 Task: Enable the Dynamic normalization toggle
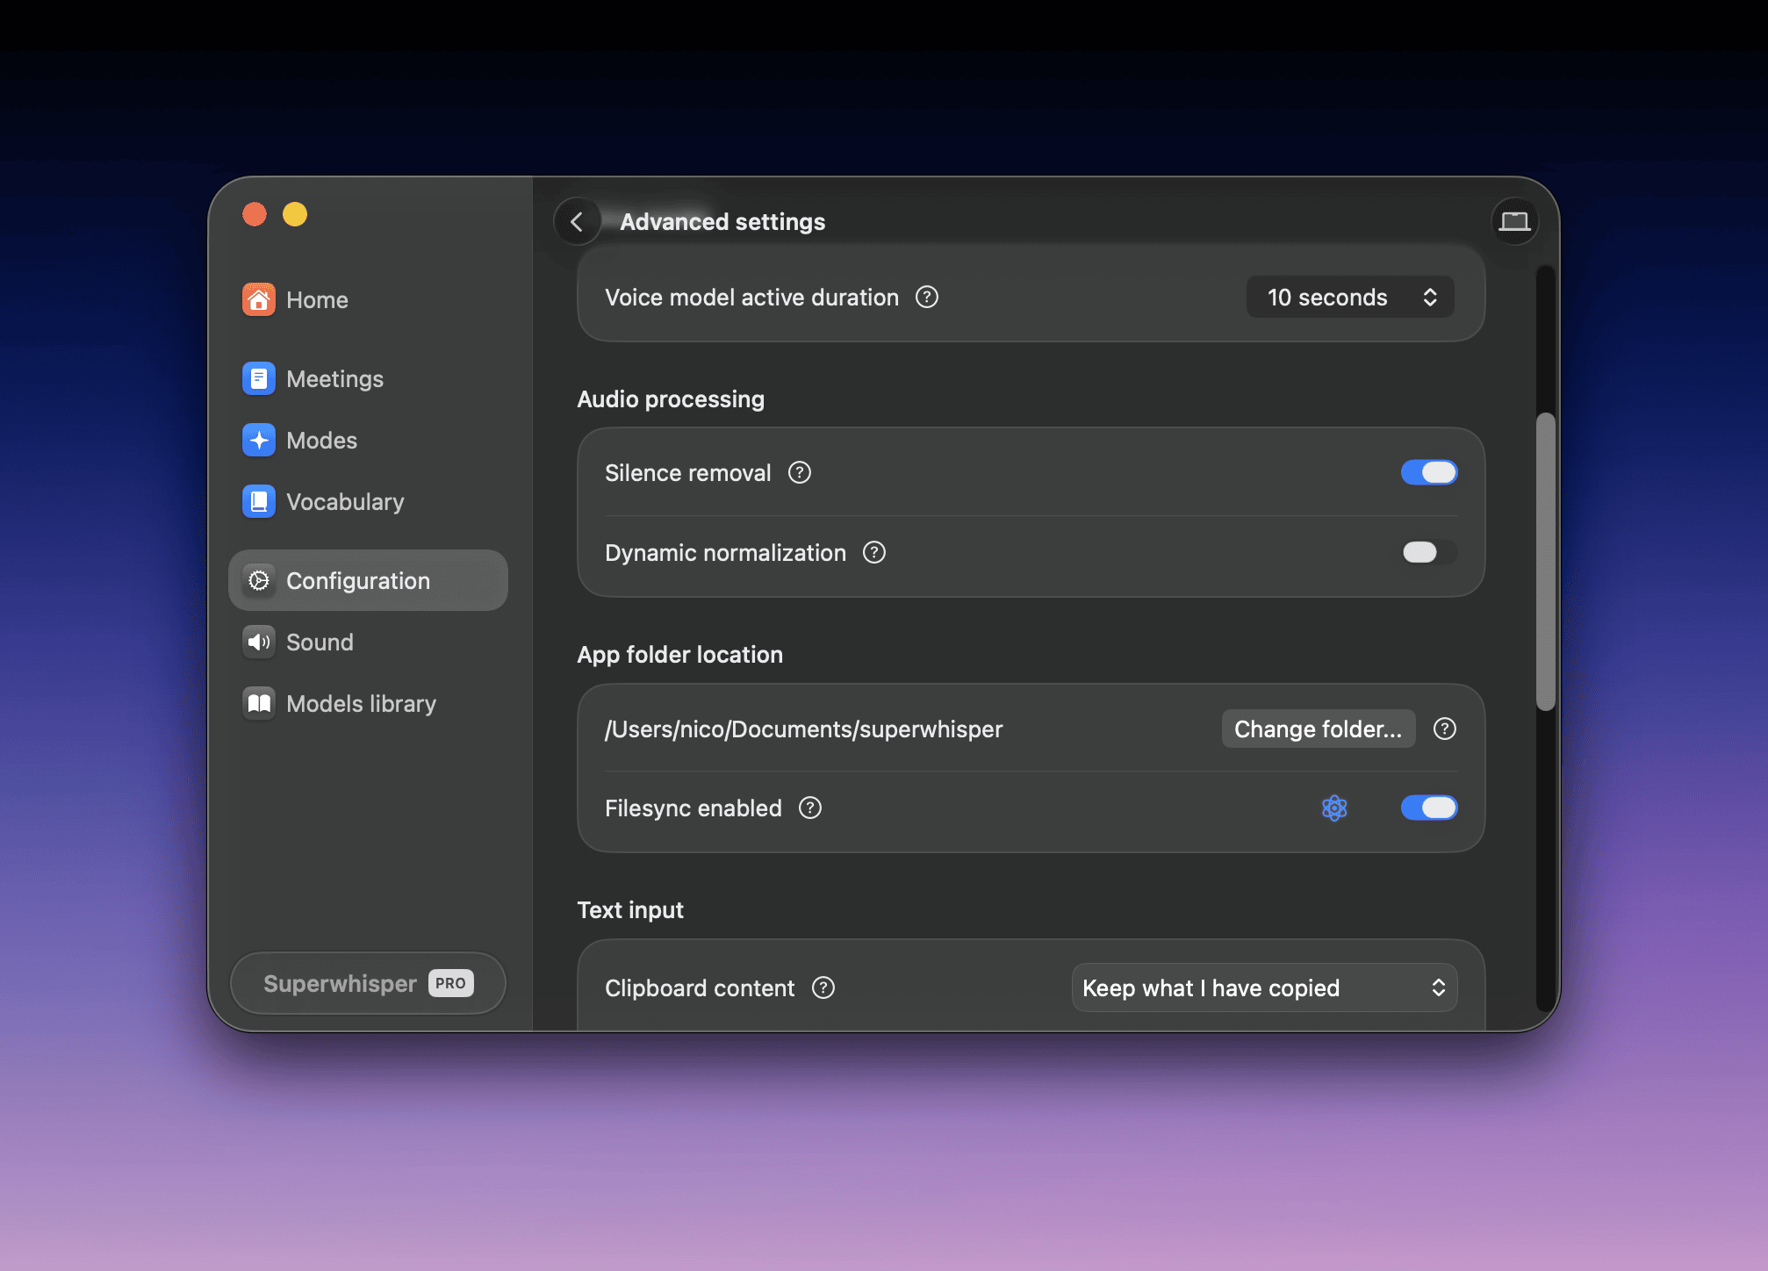[x=1429, y=552]
